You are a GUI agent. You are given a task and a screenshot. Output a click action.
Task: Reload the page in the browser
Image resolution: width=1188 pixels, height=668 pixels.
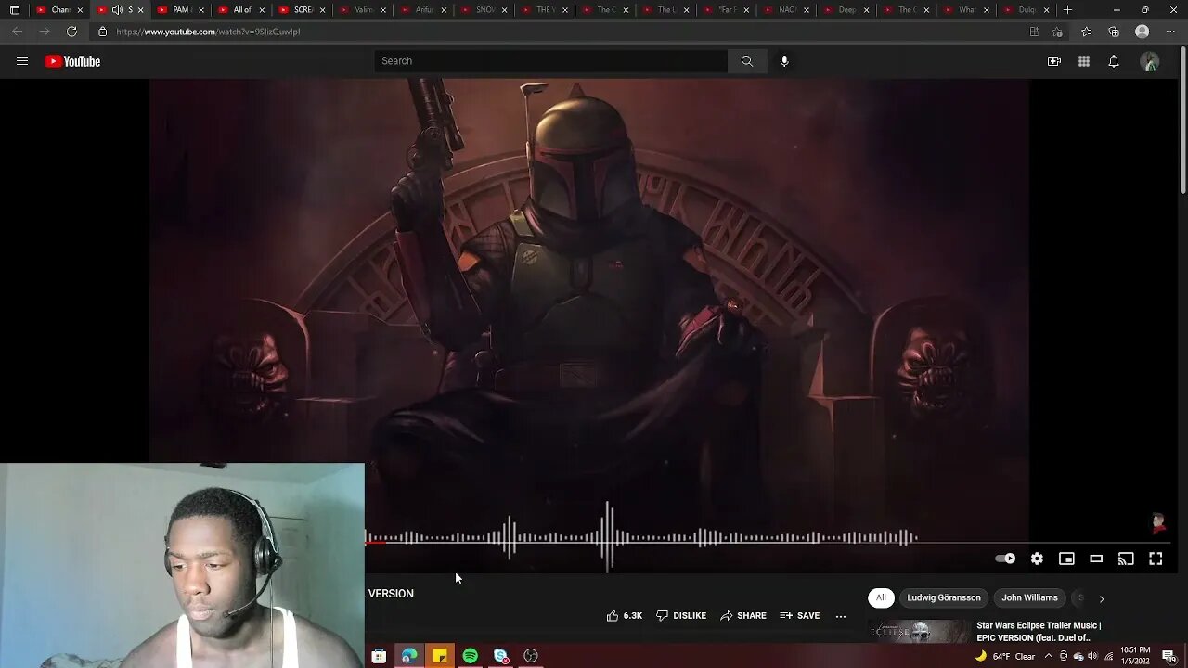click(x=71, y=32)
